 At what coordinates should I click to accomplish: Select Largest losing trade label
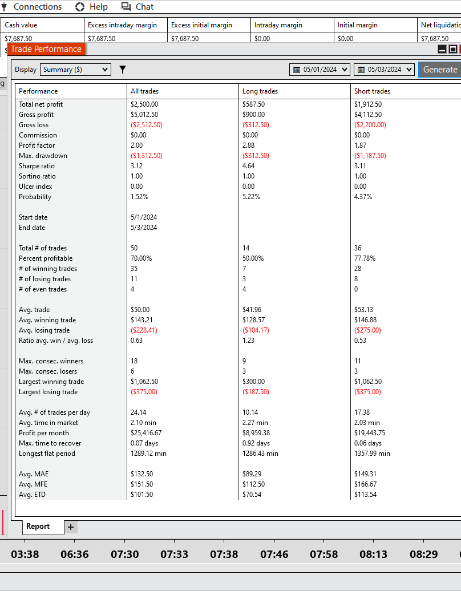48,392
